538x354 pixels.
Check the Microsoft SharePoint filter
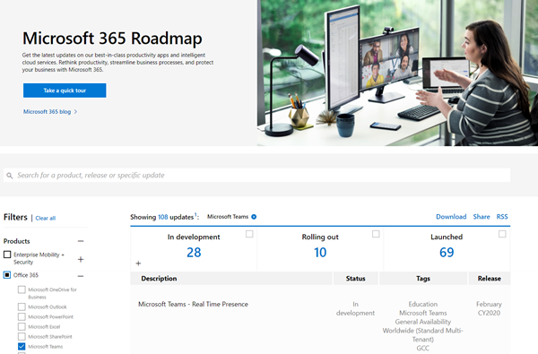tap(22, 336)
